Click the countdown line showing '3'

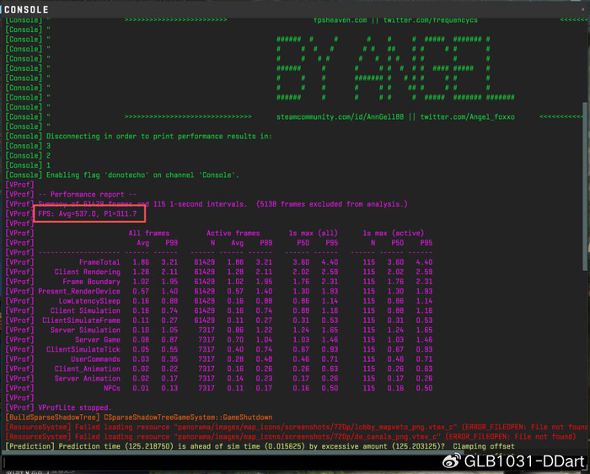coord(28,146)
